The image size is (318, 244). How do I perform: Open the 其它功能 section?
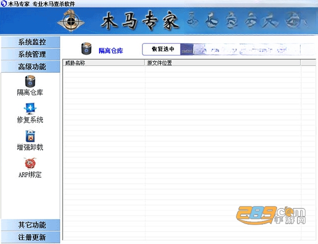[30, 225]
